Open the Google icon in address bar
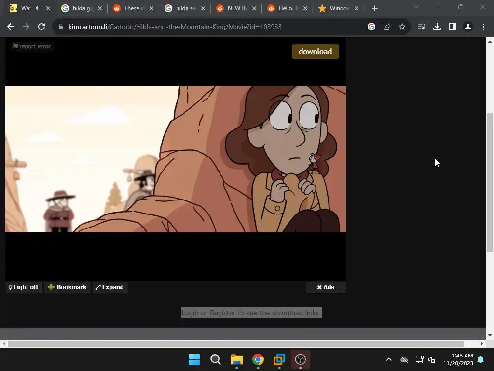Screen dimensions: 494x371 point(371,27)
